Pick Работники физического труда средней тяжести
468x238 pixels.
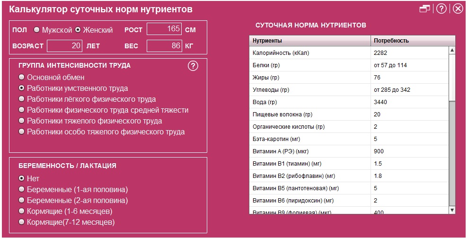[x=21, y=110]
